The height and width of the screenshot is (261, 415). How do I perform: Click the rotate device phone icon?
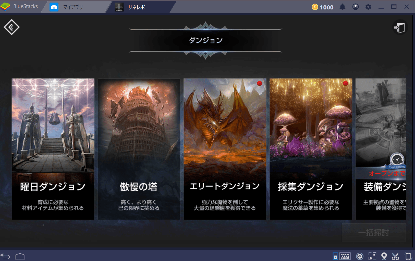coord(408,256)
